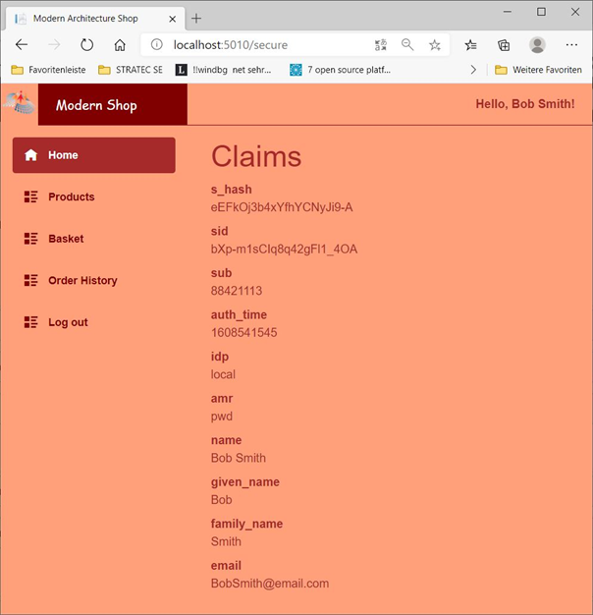This screenshot has width=593, height=615.
Task: Open the Weitere Favoriten folder
Action: pos(539,70)
